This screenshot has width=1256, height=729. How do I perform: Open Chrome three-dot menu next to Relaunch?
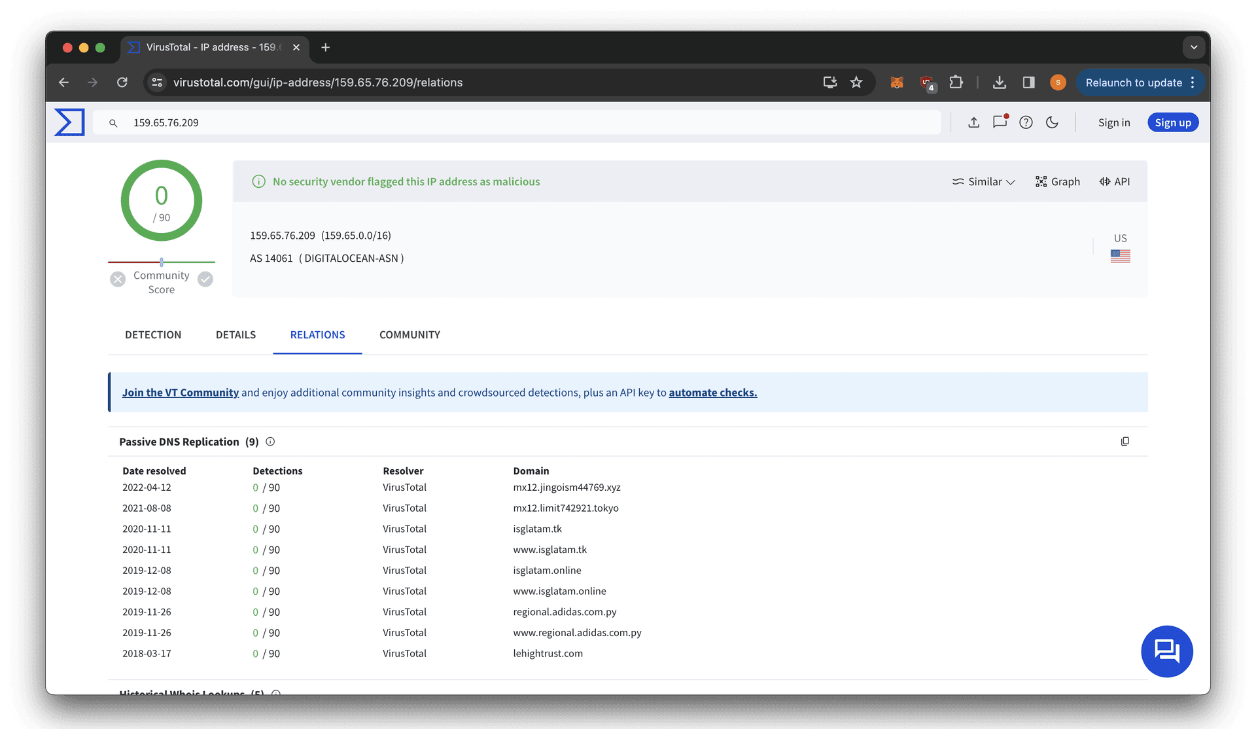1193,82
